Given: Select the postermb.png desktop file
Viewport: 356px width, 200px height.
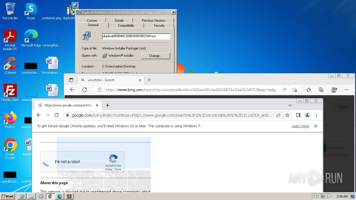Looking at the screenshot, I should (52, 14).
